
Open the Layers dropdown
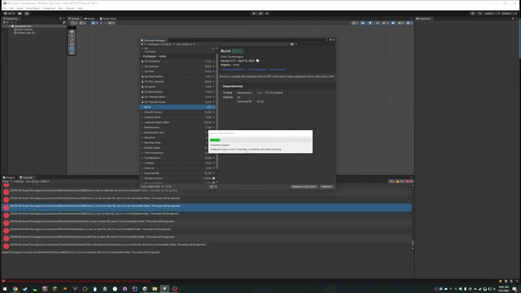tap(492, 13)
